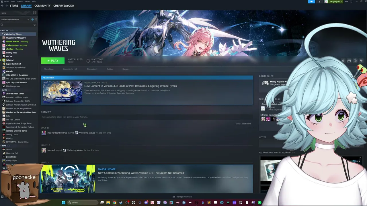Open game settings gear icon
Viewport: 367px width, 206px height.
click(x=343, y=61)
